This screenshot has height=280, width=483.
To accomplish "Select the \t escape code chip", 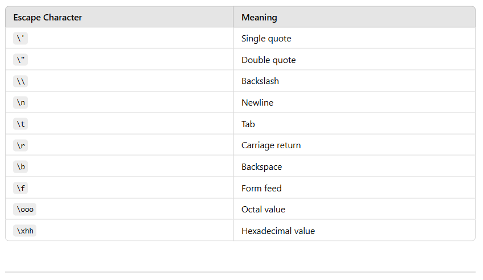I will pos(20,124).
